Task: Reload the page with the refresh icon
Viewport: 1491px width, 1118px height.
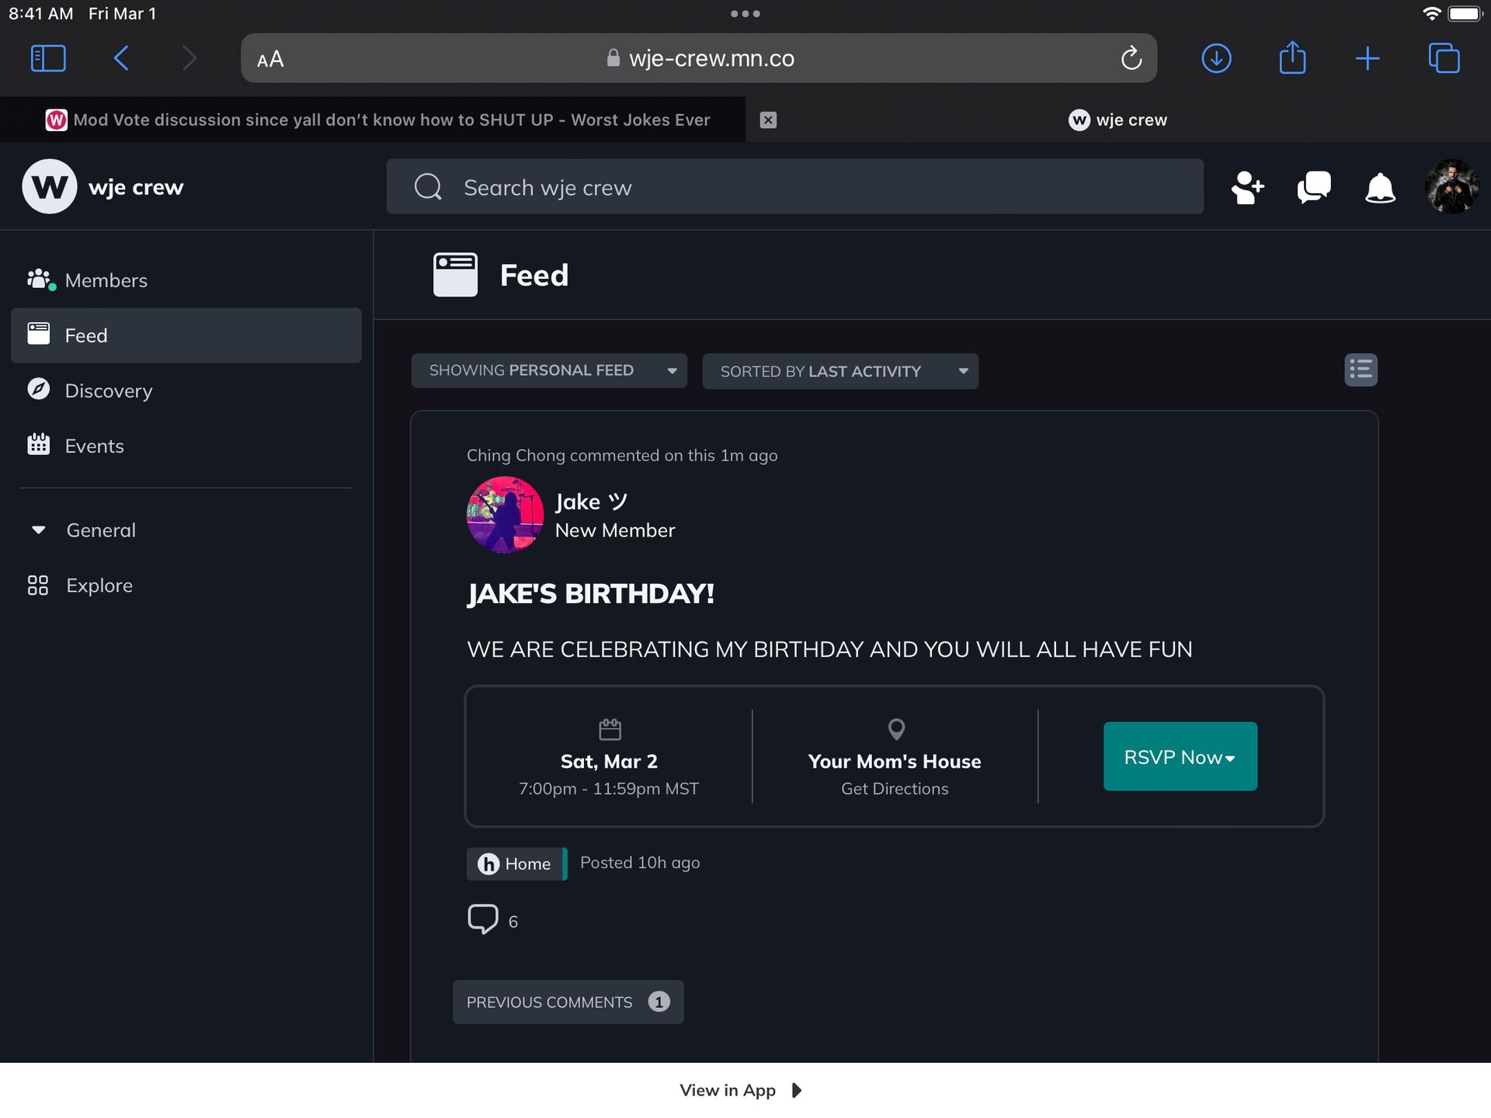Action: pyautogui.click(x=1131, y=58)
